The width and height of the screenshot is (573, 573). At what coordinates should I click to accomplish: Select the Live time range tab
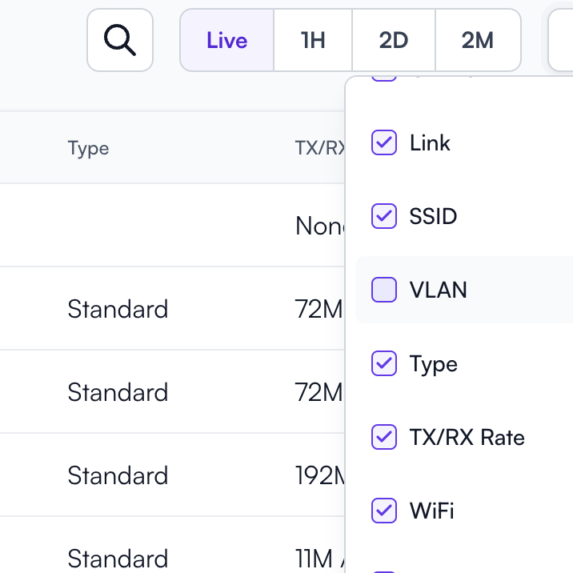tap(227, 40)
